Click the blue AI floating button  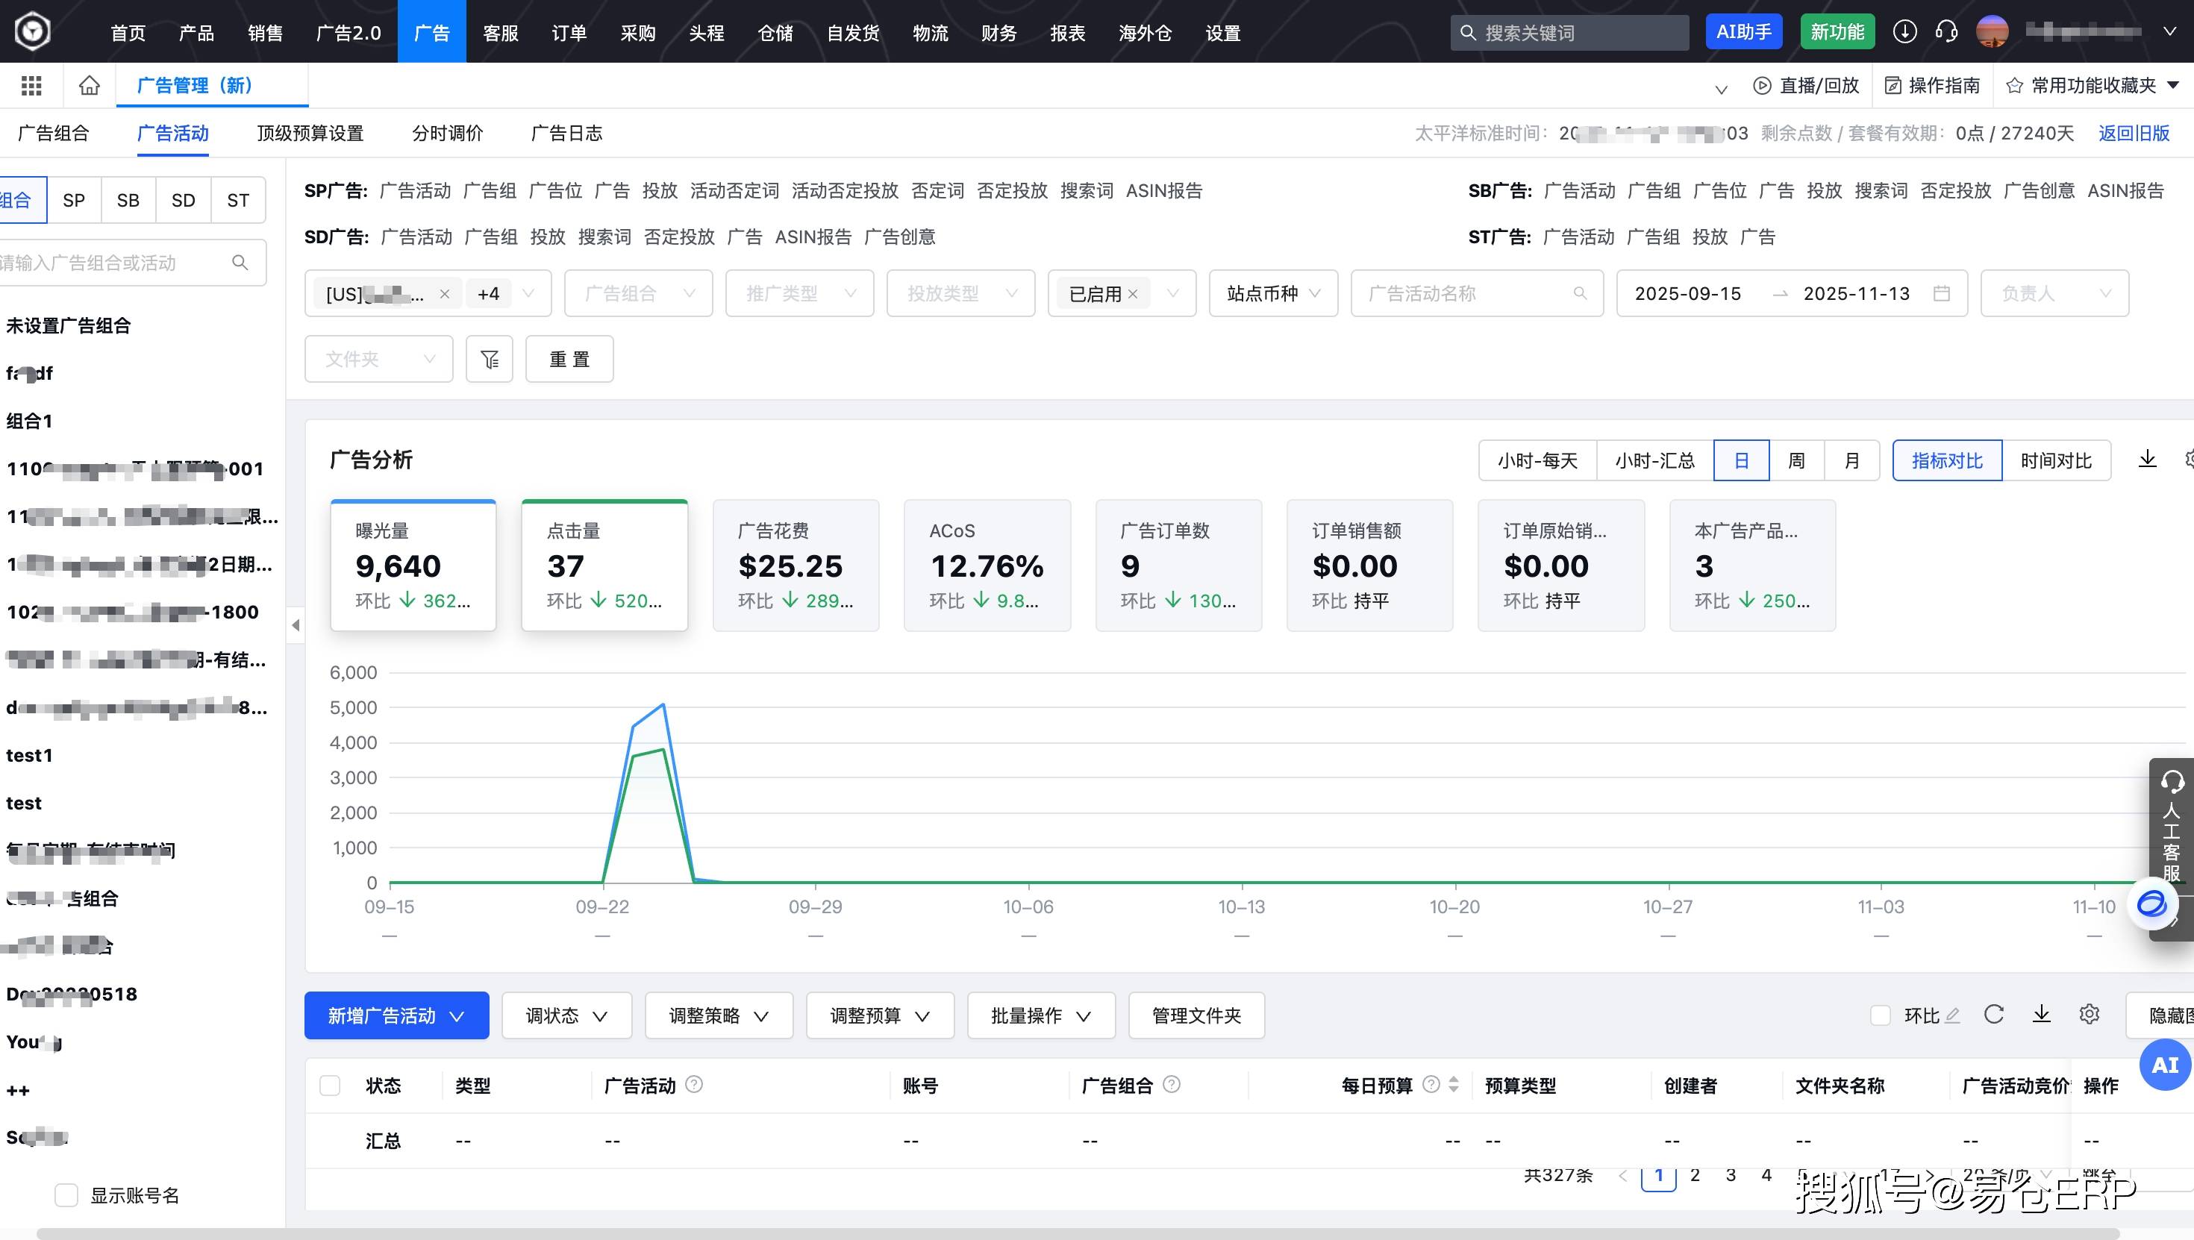2164,1065
